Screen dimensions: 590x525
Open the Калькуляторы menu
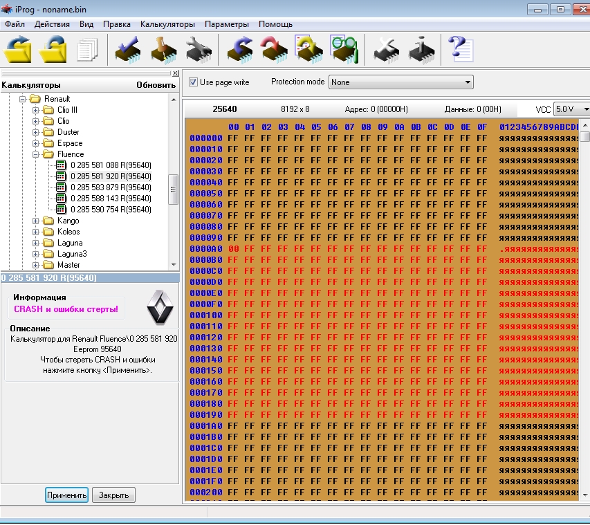[167, 24]
